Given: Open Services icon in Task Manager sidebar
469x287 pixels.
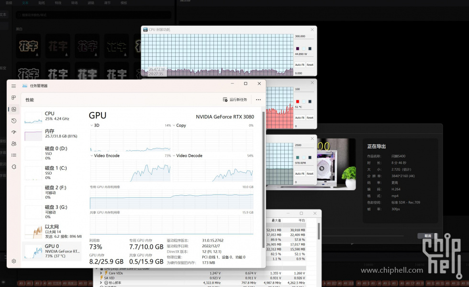Looking at the screenshot, I should (x=14, y=167).
